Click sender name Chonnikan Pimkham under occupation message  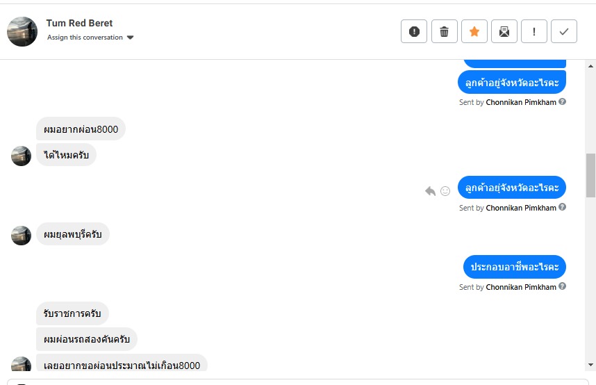[521, 287]
